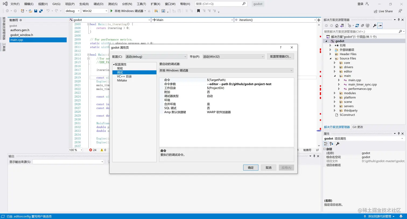Screen dimensions: 407x219
Task: Click the 取消 button in dialog
Action: pyautogui.click(x=269, y=168)
